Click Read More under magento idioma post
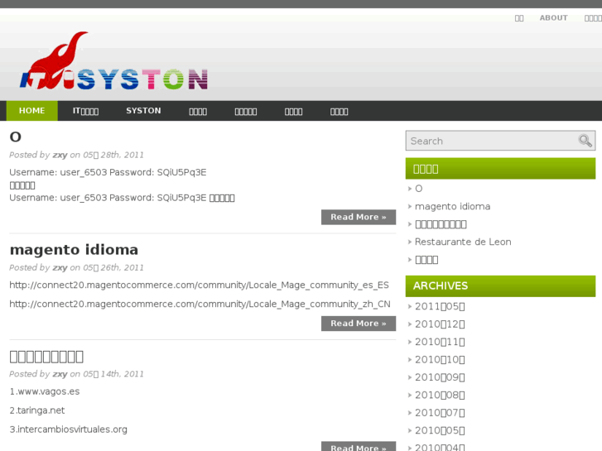 (359, 324)
